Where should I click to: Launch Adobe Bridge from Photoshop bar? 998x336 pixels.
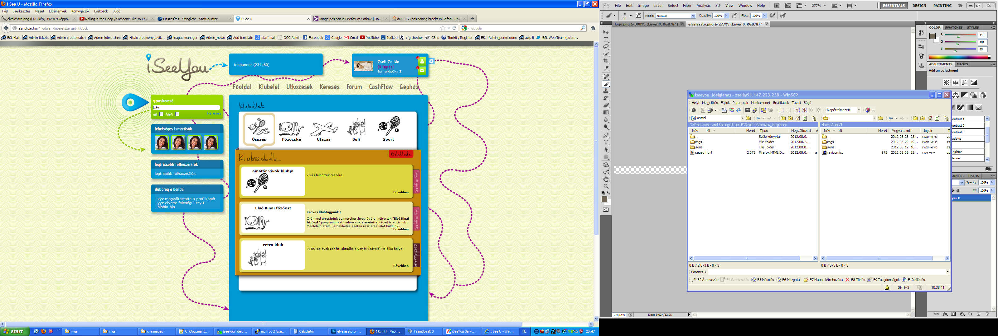point(777,5)
